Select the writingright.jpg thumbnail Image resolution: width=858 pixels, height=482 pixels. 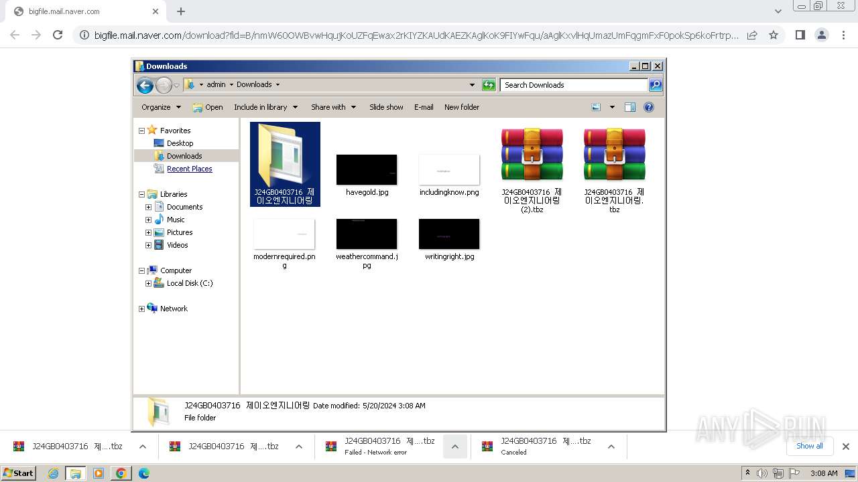[x=449, y=234]
